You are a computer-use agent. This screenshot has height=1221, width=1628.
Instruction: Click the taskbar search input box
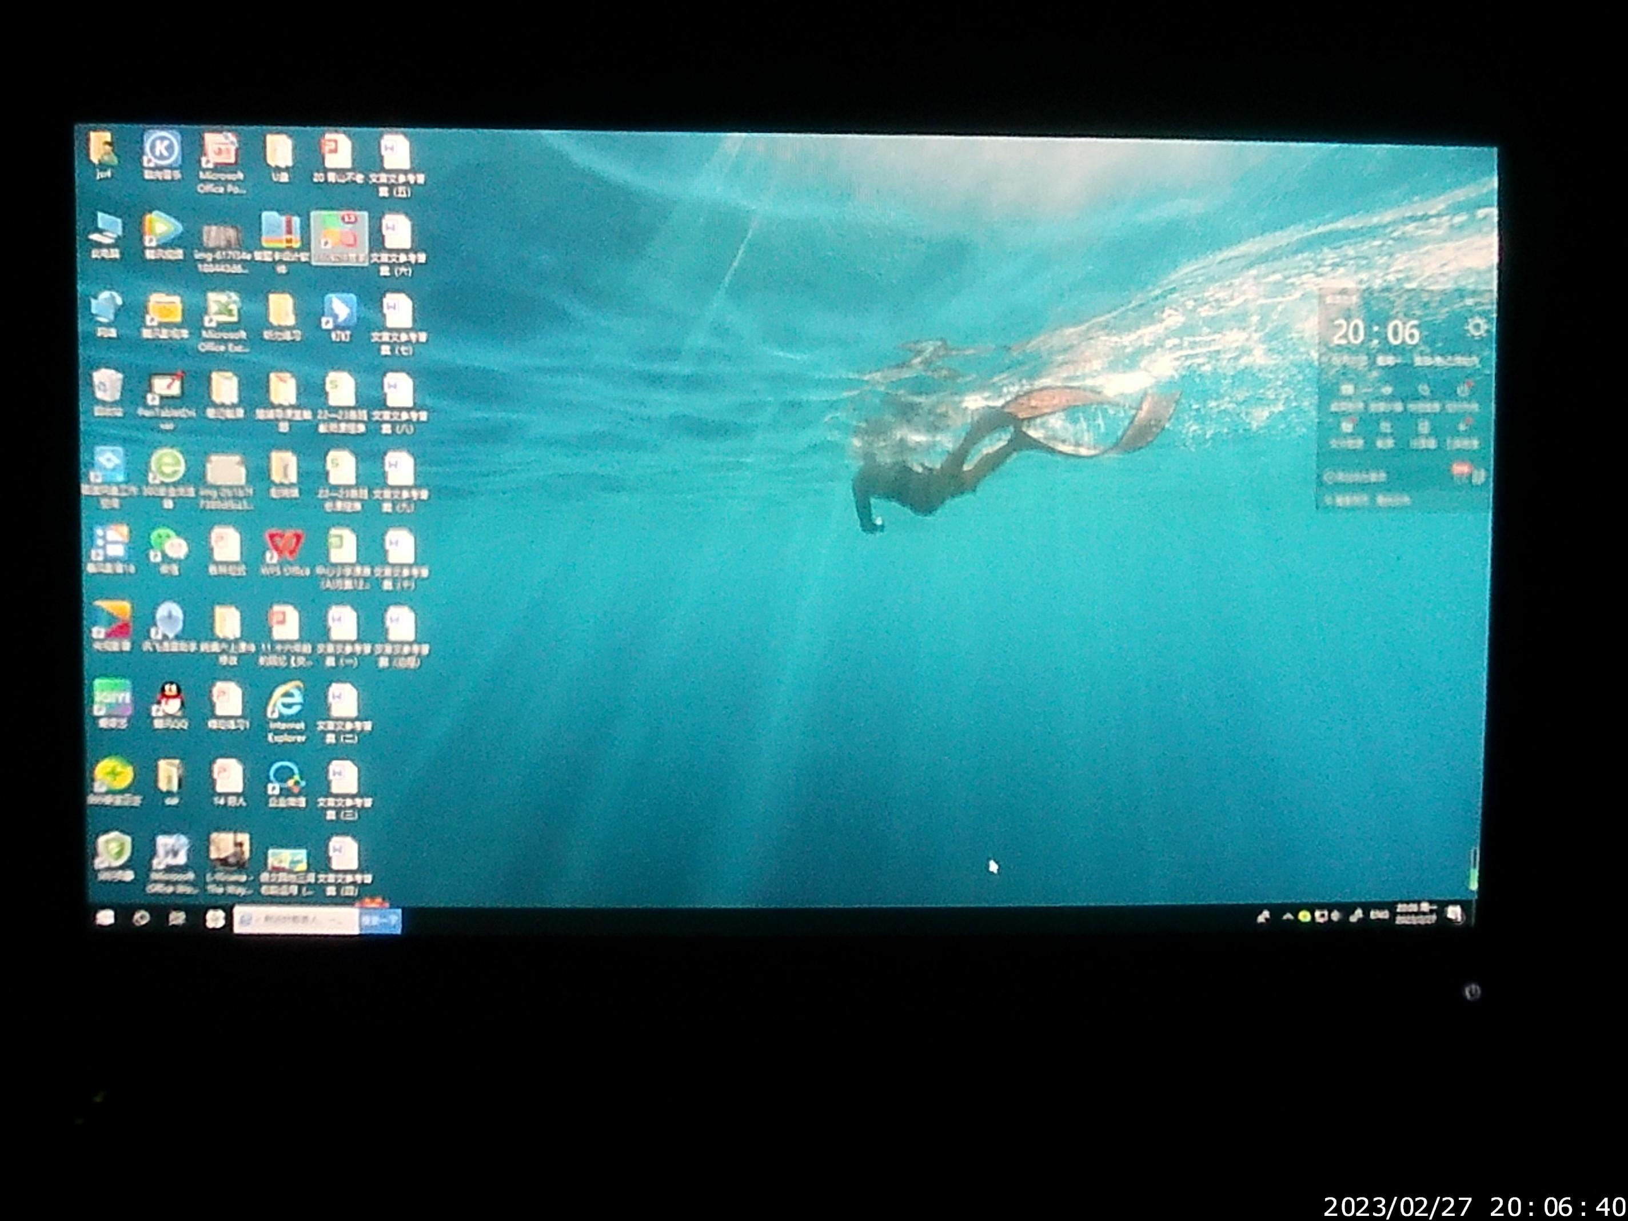pyautogui.click(x=296, y=920)
